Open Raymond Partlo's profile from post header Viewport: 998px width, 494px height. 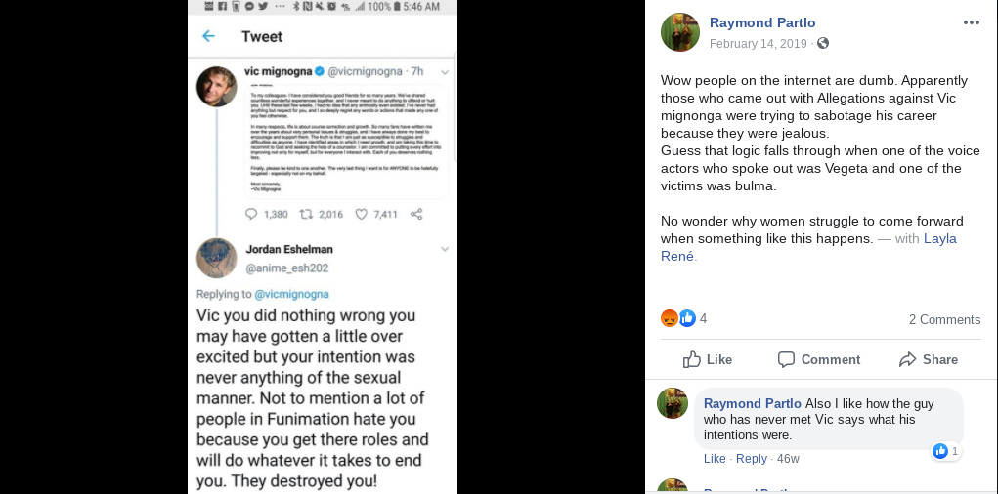point(761,22)
